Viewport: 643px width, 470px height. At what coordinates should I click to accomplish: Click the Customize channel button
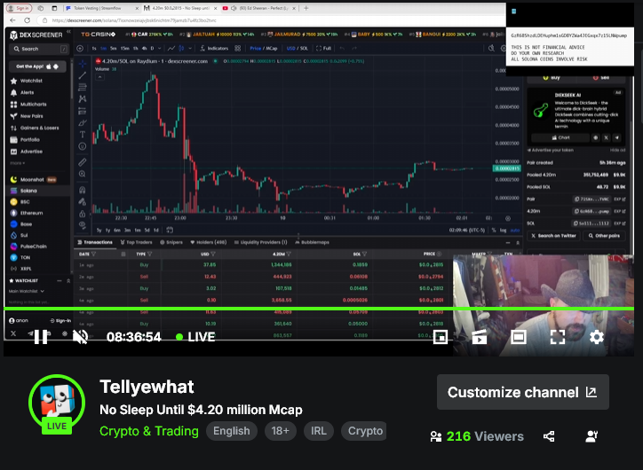pyautogui.click(x=523, y=392)
